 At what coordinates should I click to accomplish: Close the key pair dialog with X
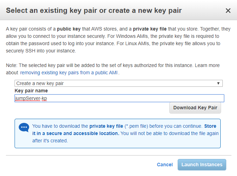coord(228,11)
